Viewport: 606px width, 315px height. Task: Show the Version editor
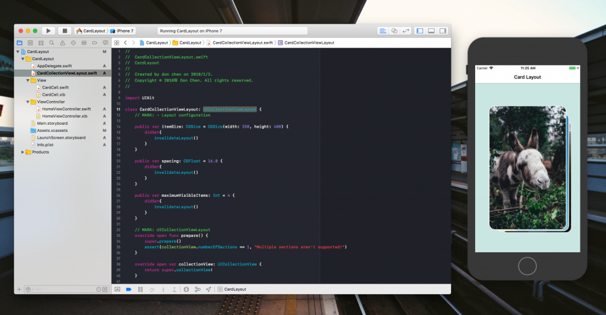406,31
